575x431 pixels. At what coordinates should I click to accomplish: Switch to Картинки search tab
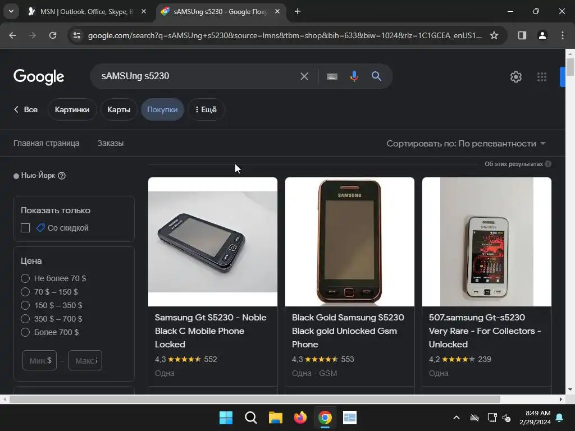(x=72, y=109)
